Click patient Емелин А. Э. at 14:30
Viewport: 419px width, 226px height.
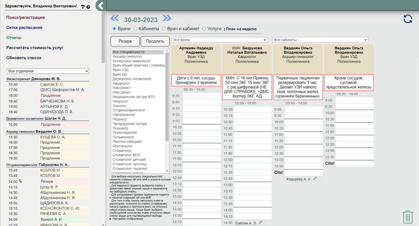246,223
